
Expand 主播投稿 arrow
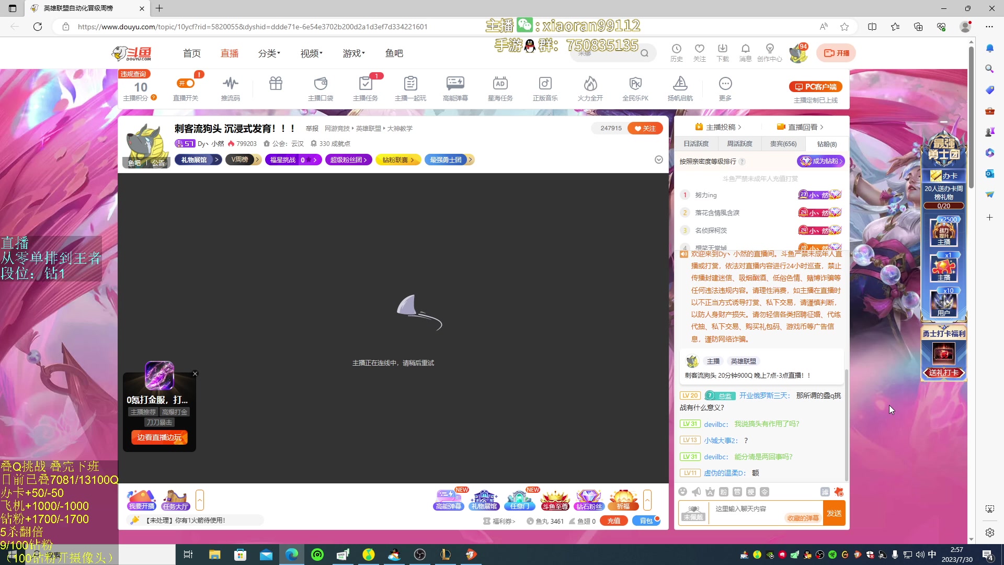pos(740,127)
